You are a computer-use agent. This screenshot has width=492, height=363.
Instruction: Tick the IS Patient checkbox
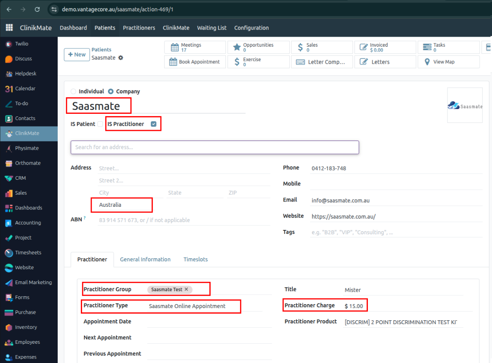click(100, 124)
